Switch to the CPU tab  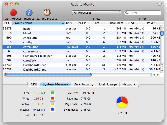click(34, 84)
